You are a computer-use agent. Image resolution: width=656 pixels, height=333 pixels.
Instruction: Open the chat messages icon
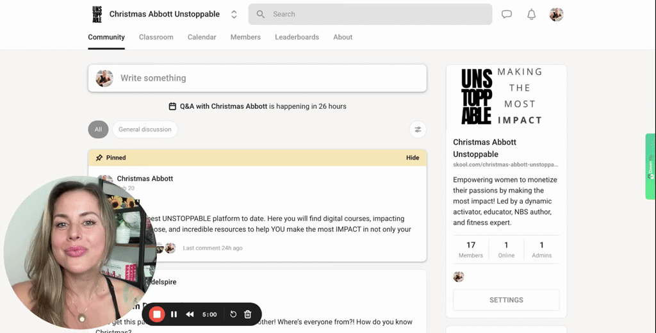point(507,14)
